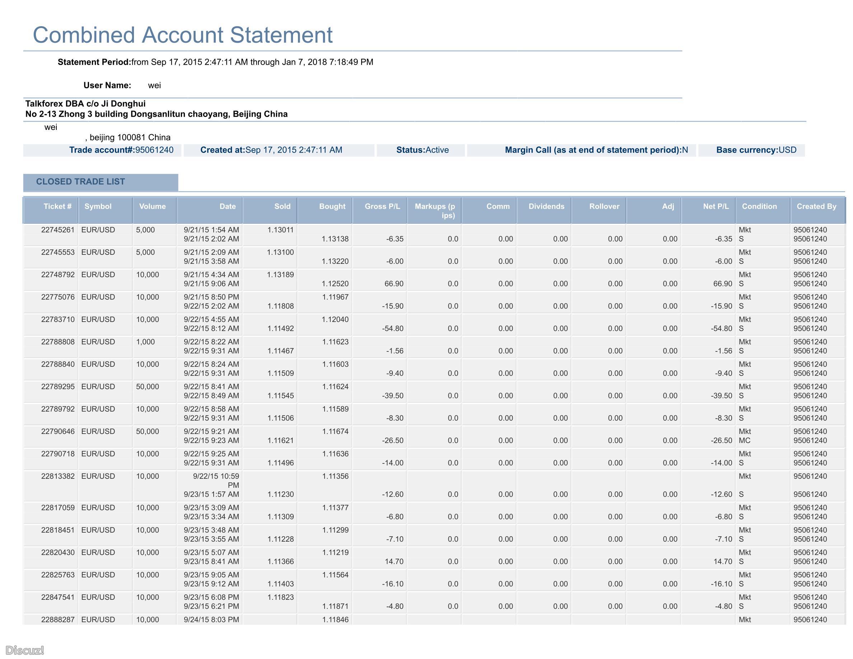Click the Created By column header
This screenshot has width=853, height=659.
click(x=817, y=210)
